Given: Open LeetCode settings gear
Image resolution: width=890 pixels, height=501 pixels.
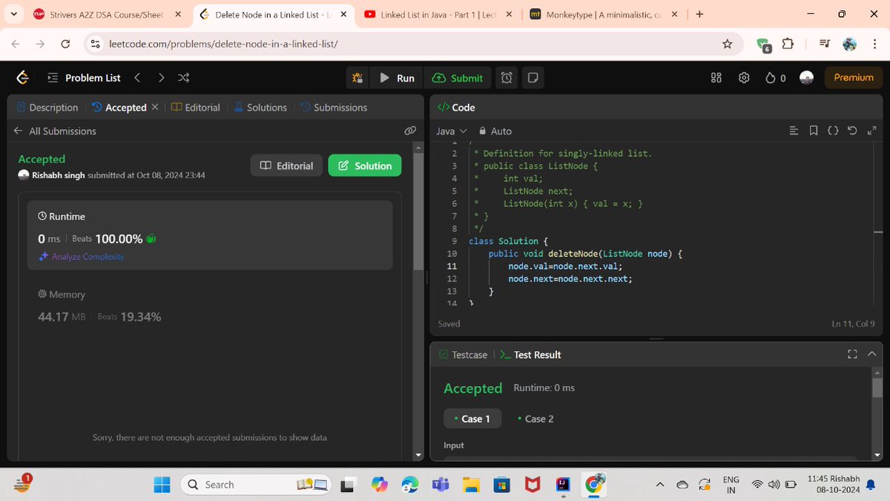Looking at the screenshot, I should 745,78.
